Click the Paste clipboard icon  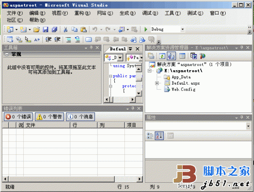coord(83,30)
